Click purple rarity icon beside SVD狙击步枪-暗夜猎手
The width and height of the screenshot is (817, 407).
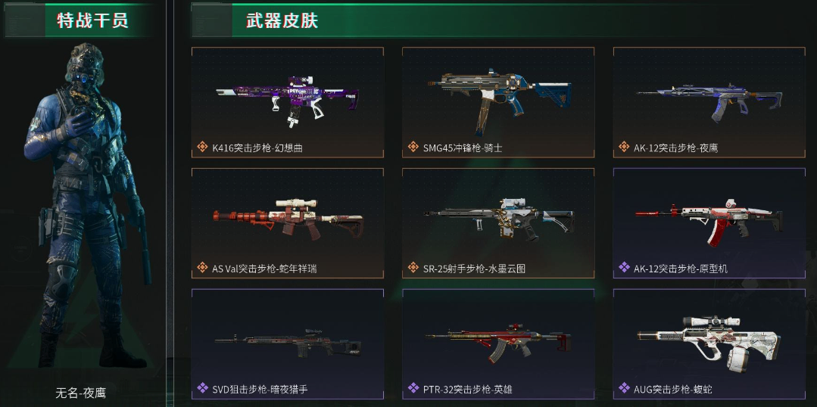pyautogui.click(x=203, y=388)
